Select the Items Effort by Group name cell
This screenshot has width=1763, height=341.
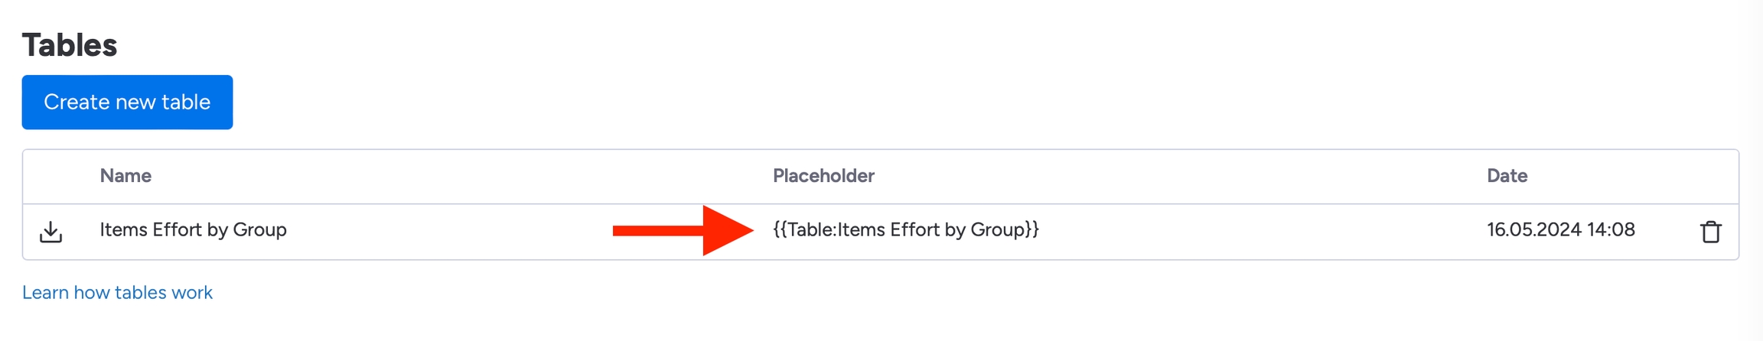click(x=193, y=230)
